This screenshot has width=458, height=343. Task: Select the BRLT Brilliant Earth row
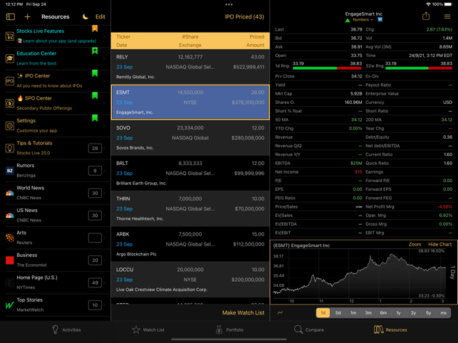pos(190,173)
